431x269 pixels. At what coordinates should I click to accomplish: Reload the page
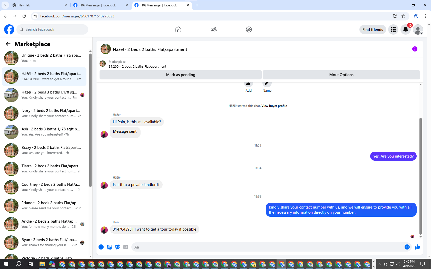[x=24, y=16]
